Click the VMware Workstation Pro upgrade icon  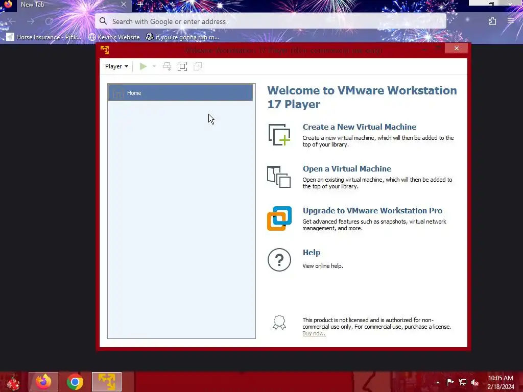tap(279, 218)
